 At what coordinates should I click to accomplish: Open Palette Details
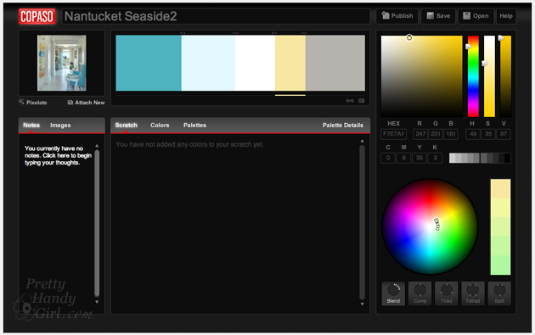343,125
